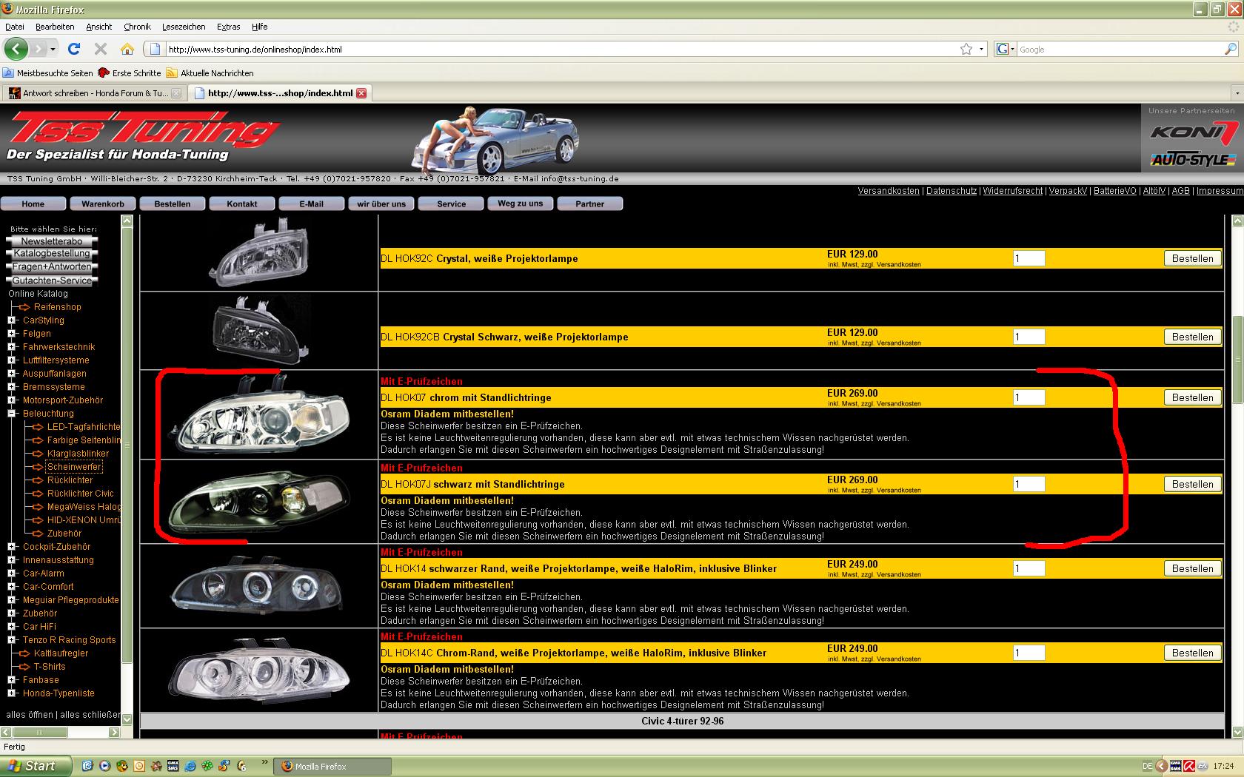Click the Warenkorb navigation button
This screenshot has height=777, width=1244.
[x=103, y=203]
